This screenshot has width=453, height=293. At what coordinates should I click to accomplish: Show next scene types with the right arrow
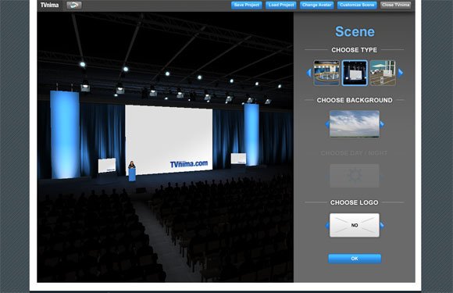pyautogui.click(x=401, y=73)
